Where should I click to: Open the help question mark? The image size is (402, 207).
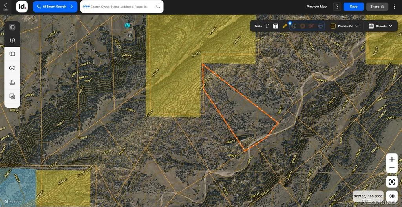337,7
